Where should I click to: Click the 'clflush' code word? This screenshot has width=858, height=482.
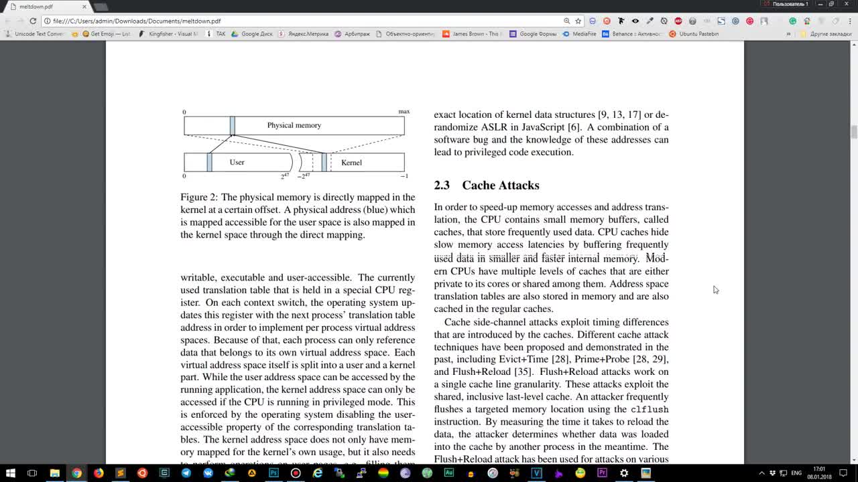(650, 409)
